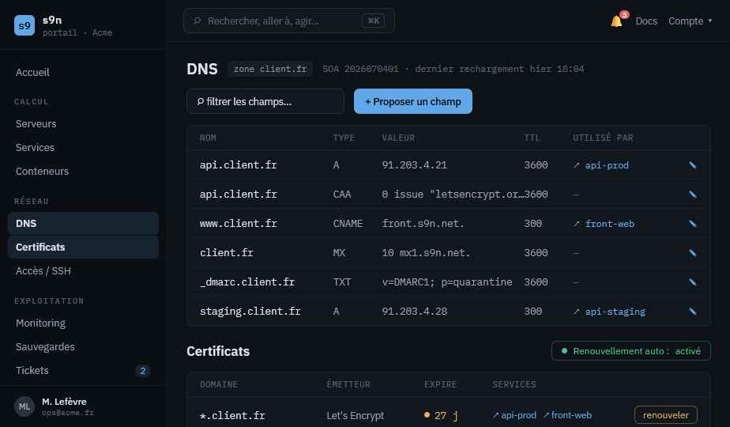Click value v=DMARC1; p=quarantine
This screenshot has height=427, width=730.
pyautogui.click(x=447, y=282)
